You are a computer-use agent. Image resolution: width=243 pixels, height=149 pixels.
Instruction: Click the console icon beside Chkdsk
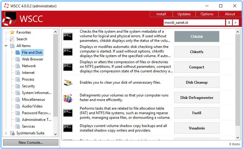68,37
